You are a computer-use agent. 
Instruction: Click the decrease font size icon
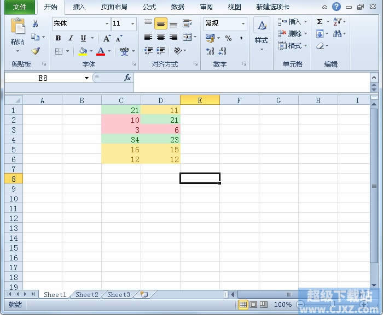click(119, 38)
